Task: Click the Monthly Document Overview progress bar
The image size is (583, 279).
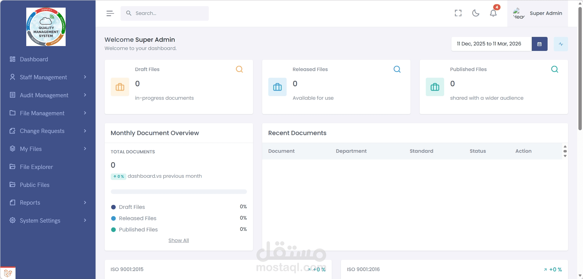Action: pos(179,191)
